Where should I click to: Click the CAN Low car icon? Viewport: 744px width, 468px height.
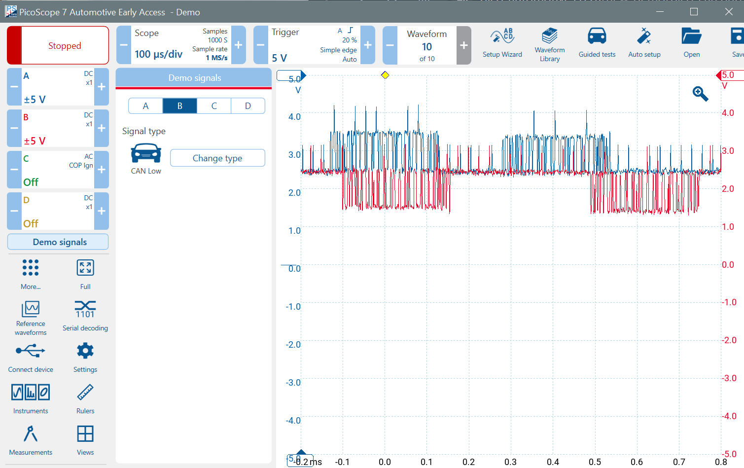click(146, 153)
